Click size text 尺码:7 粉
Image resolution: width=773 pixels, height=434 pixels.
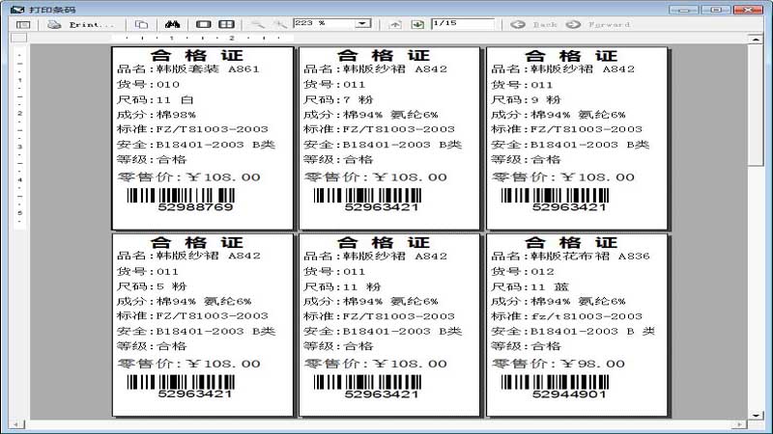[338, 99]
